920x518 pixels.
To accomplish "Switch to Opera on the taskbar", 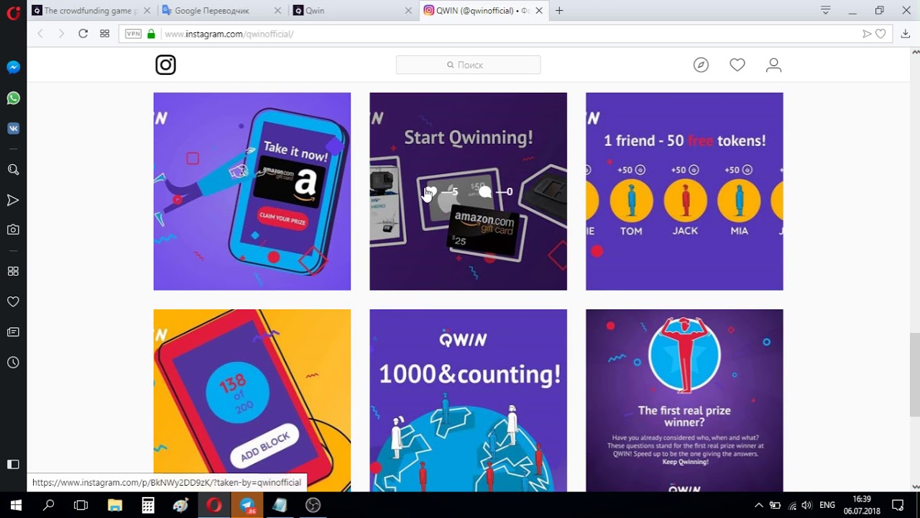I will click(214, 505).
